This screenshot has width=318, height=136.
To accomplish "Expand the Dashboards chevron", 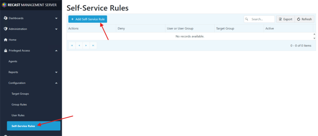I will [56, 18].
